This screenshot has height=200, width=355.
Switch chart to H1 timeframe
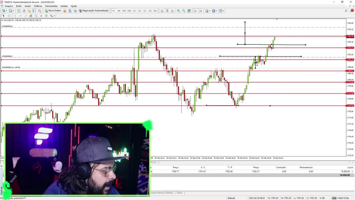click(x=135, y=11)
